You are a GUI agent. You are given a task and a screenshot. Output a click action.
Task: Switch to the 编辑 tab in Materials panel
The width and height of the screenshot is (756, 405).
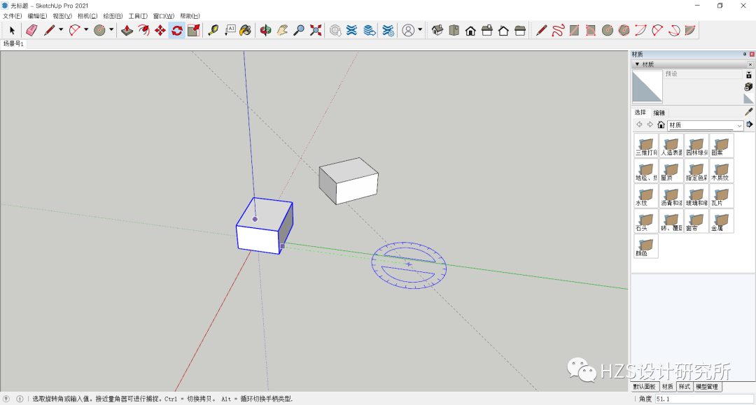658,112
